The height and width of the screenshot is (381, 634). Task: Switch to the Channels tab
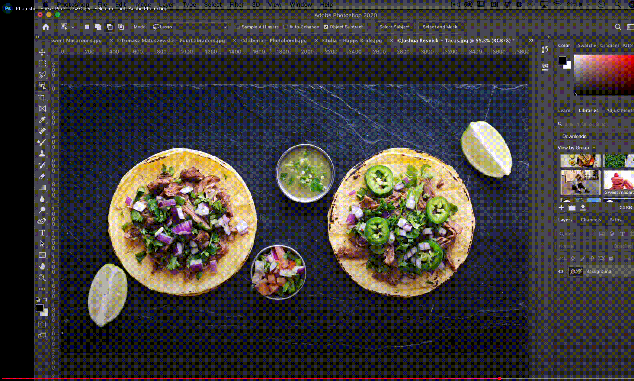click(591, 220)
